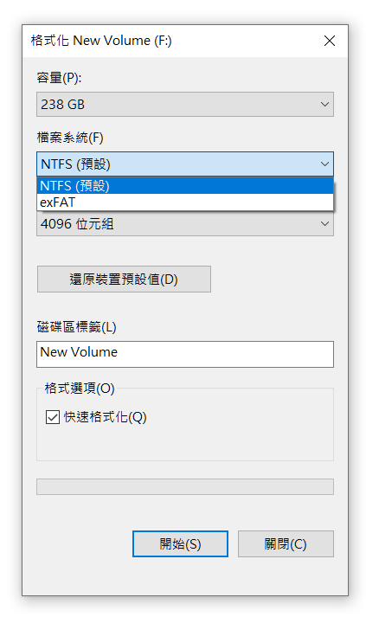The image size is (366, 617).
Task: Click the 容量(P) label
Action: 59,78
